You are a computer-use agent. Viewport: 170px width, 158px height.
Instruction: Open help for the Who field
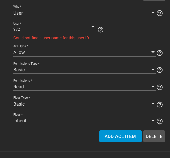[160, 13]
